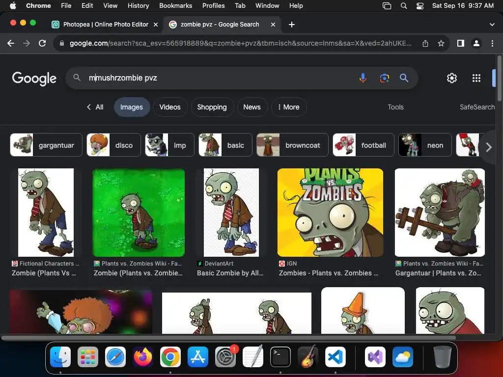Go back to previous page
The height and width of the screenshot is (377, 503).
click(x=11, y=43)
